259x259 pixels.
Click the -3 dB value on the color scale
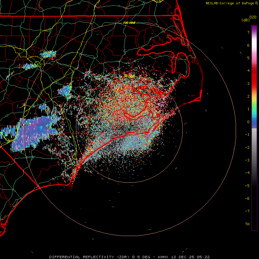point(247,160)
